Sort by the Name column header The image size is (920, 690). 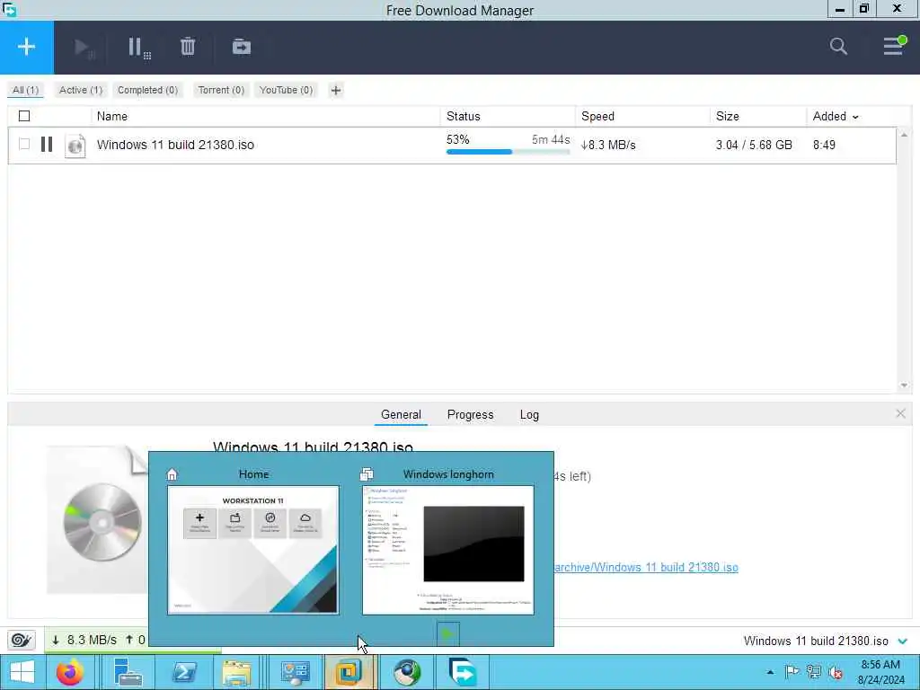coord(112,116)
